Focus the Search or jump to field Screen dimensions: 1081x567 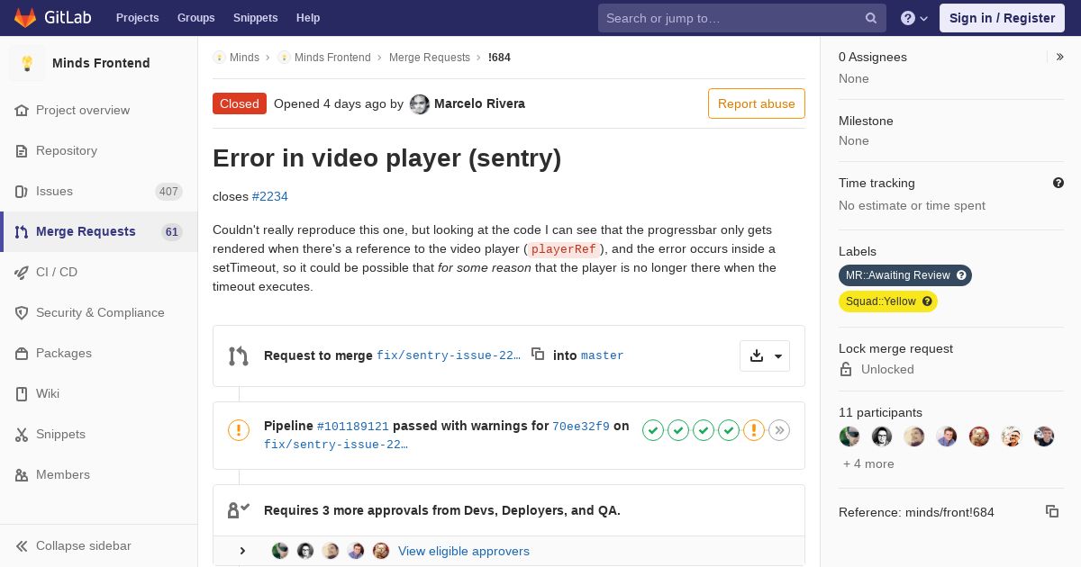point(741,18)
